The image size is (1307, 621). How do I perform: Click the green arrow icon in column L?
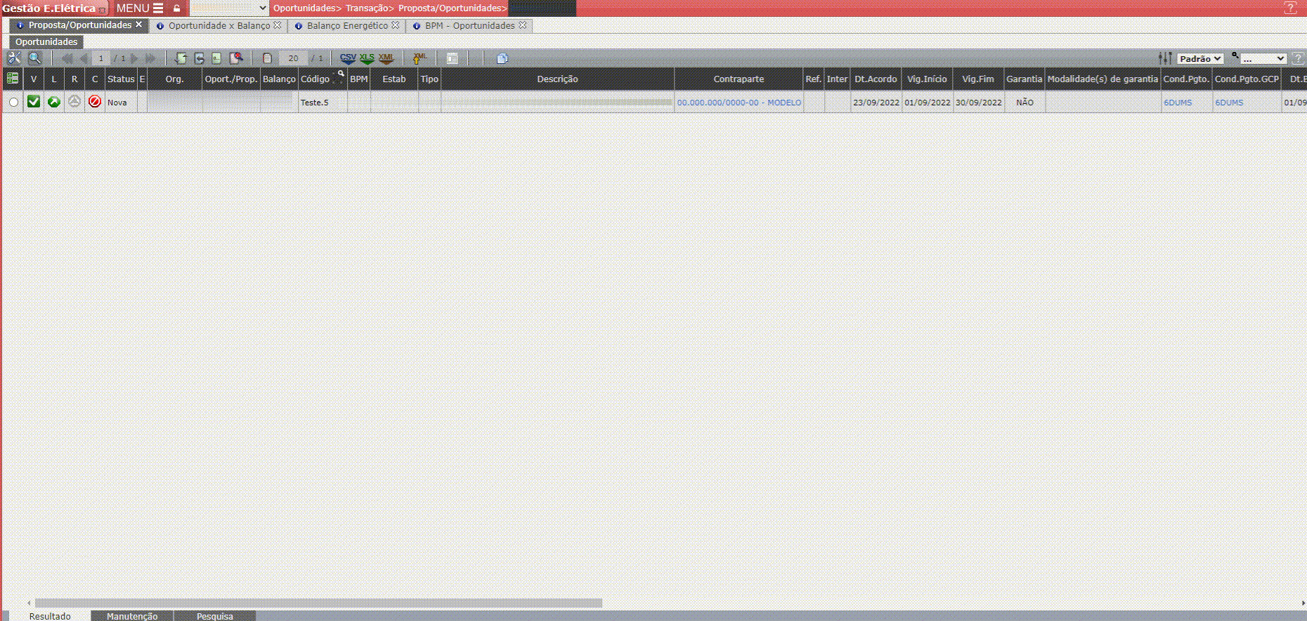[x=54, y=102]
